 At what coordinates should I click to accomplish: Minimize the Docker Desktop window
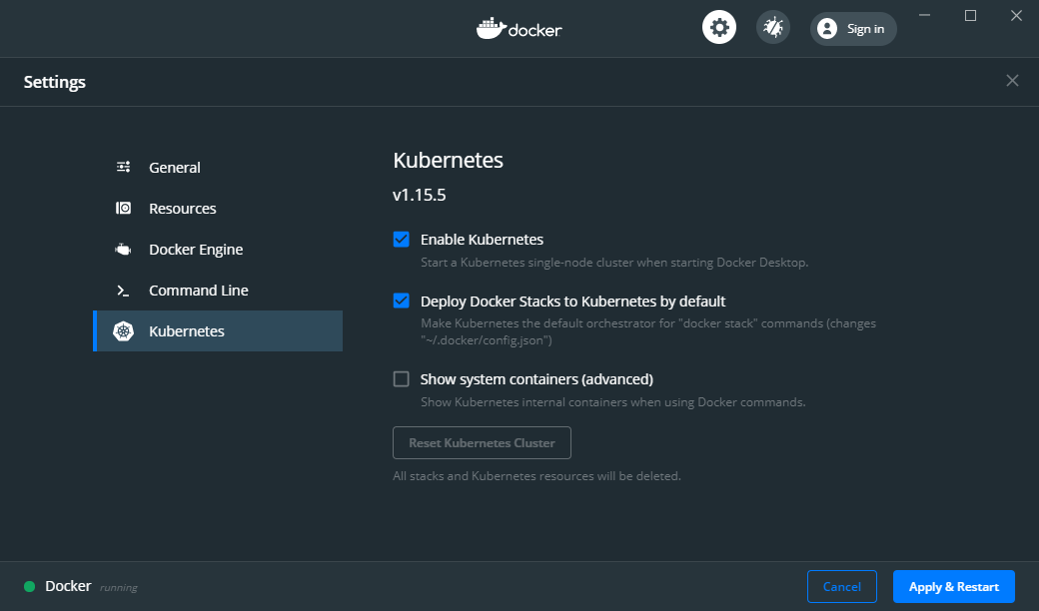924,15
